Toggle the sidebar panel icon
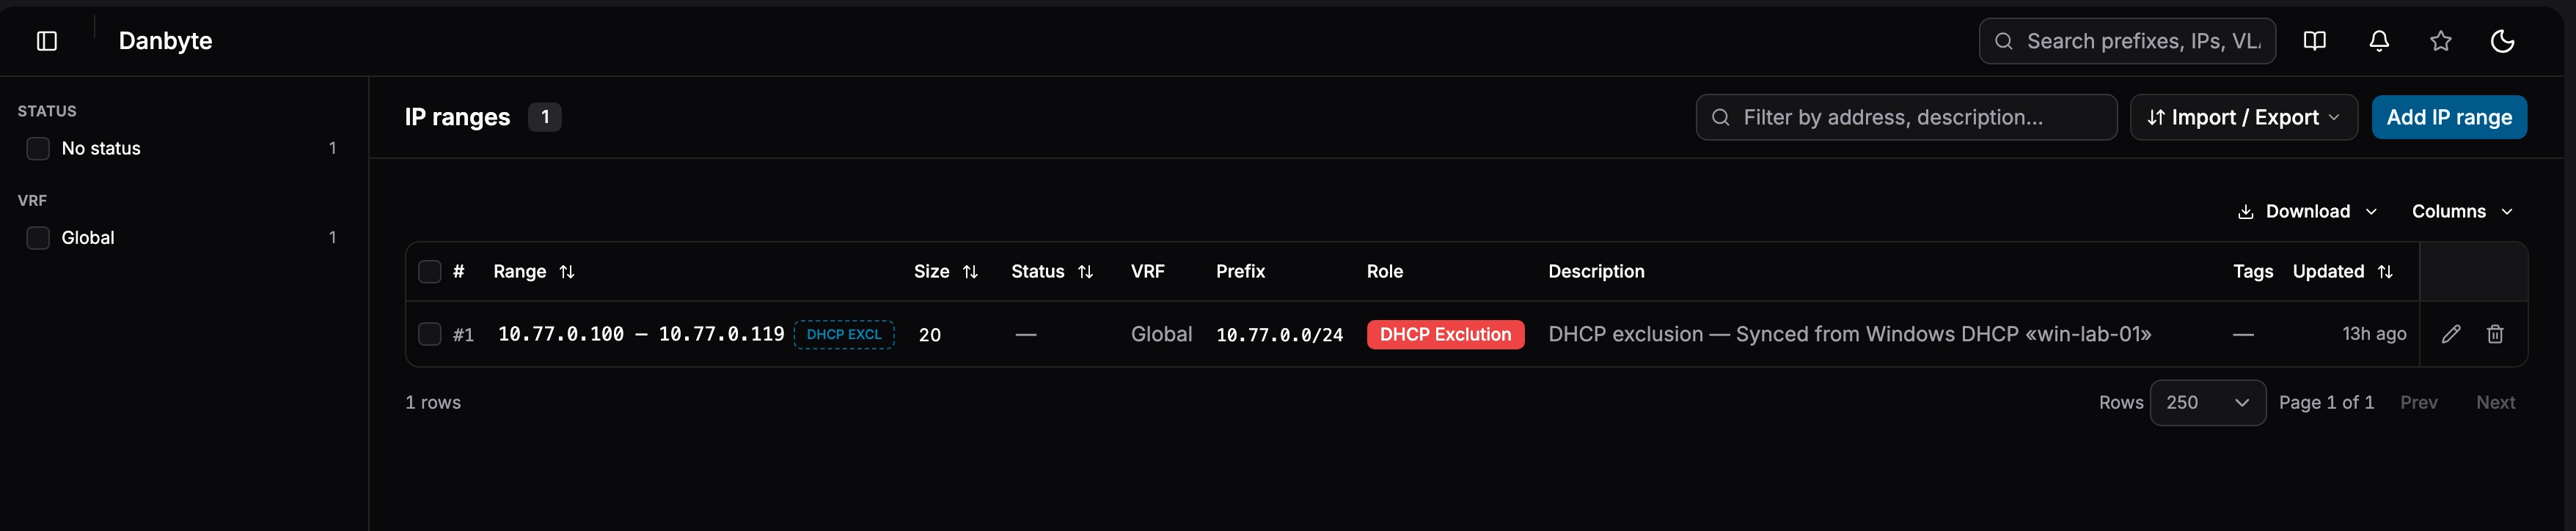The image size is (2576, 531). point(47,41)
